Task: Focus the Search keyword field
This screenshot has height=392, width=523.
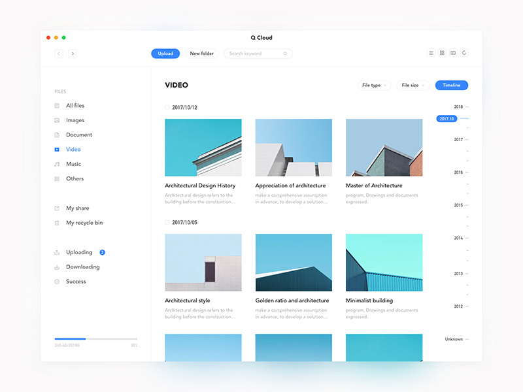Action: point(258,54)
